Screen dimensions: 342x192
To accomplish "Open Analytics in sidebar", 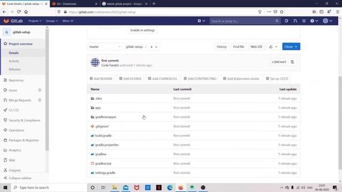I will point(15,150).
